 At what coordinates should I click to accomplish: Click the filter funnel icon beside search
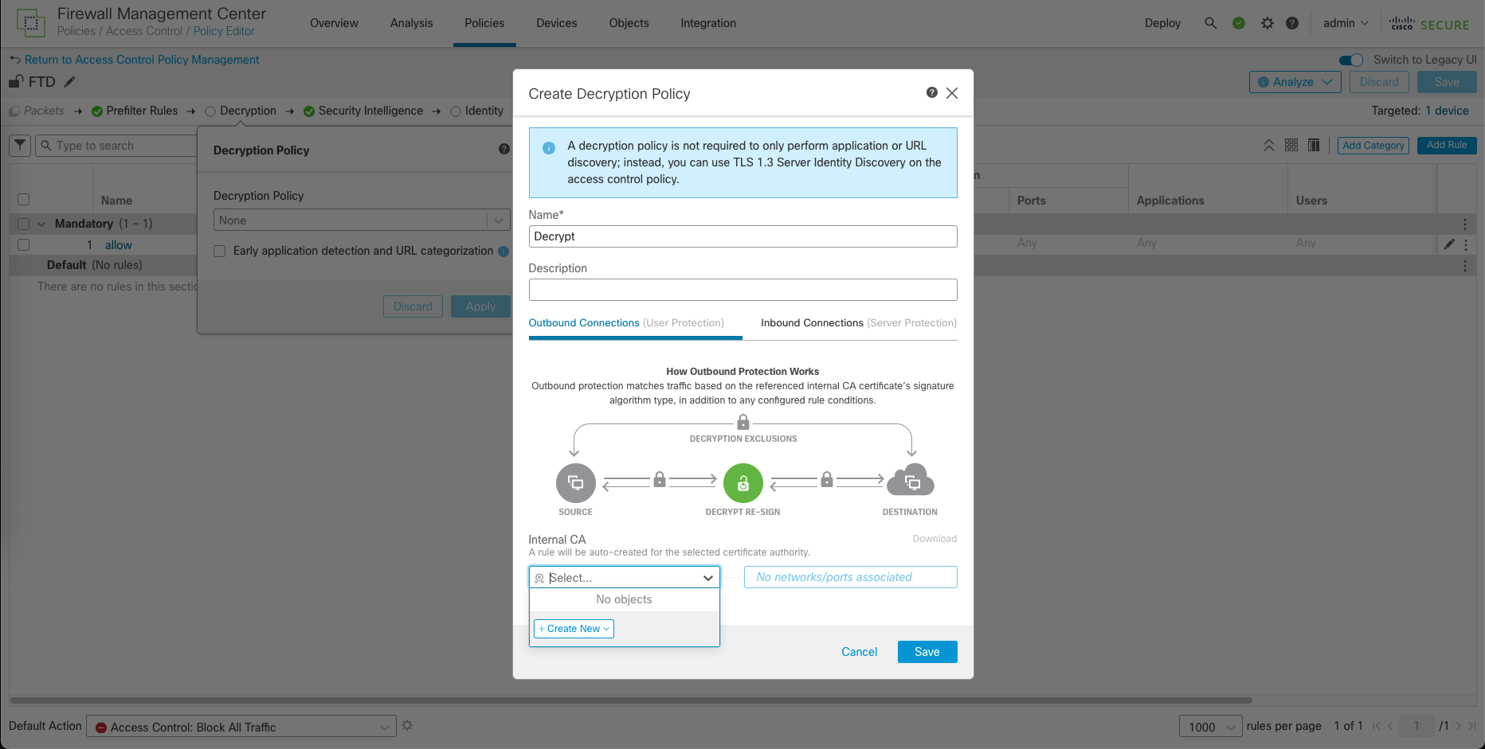[20, 146]
